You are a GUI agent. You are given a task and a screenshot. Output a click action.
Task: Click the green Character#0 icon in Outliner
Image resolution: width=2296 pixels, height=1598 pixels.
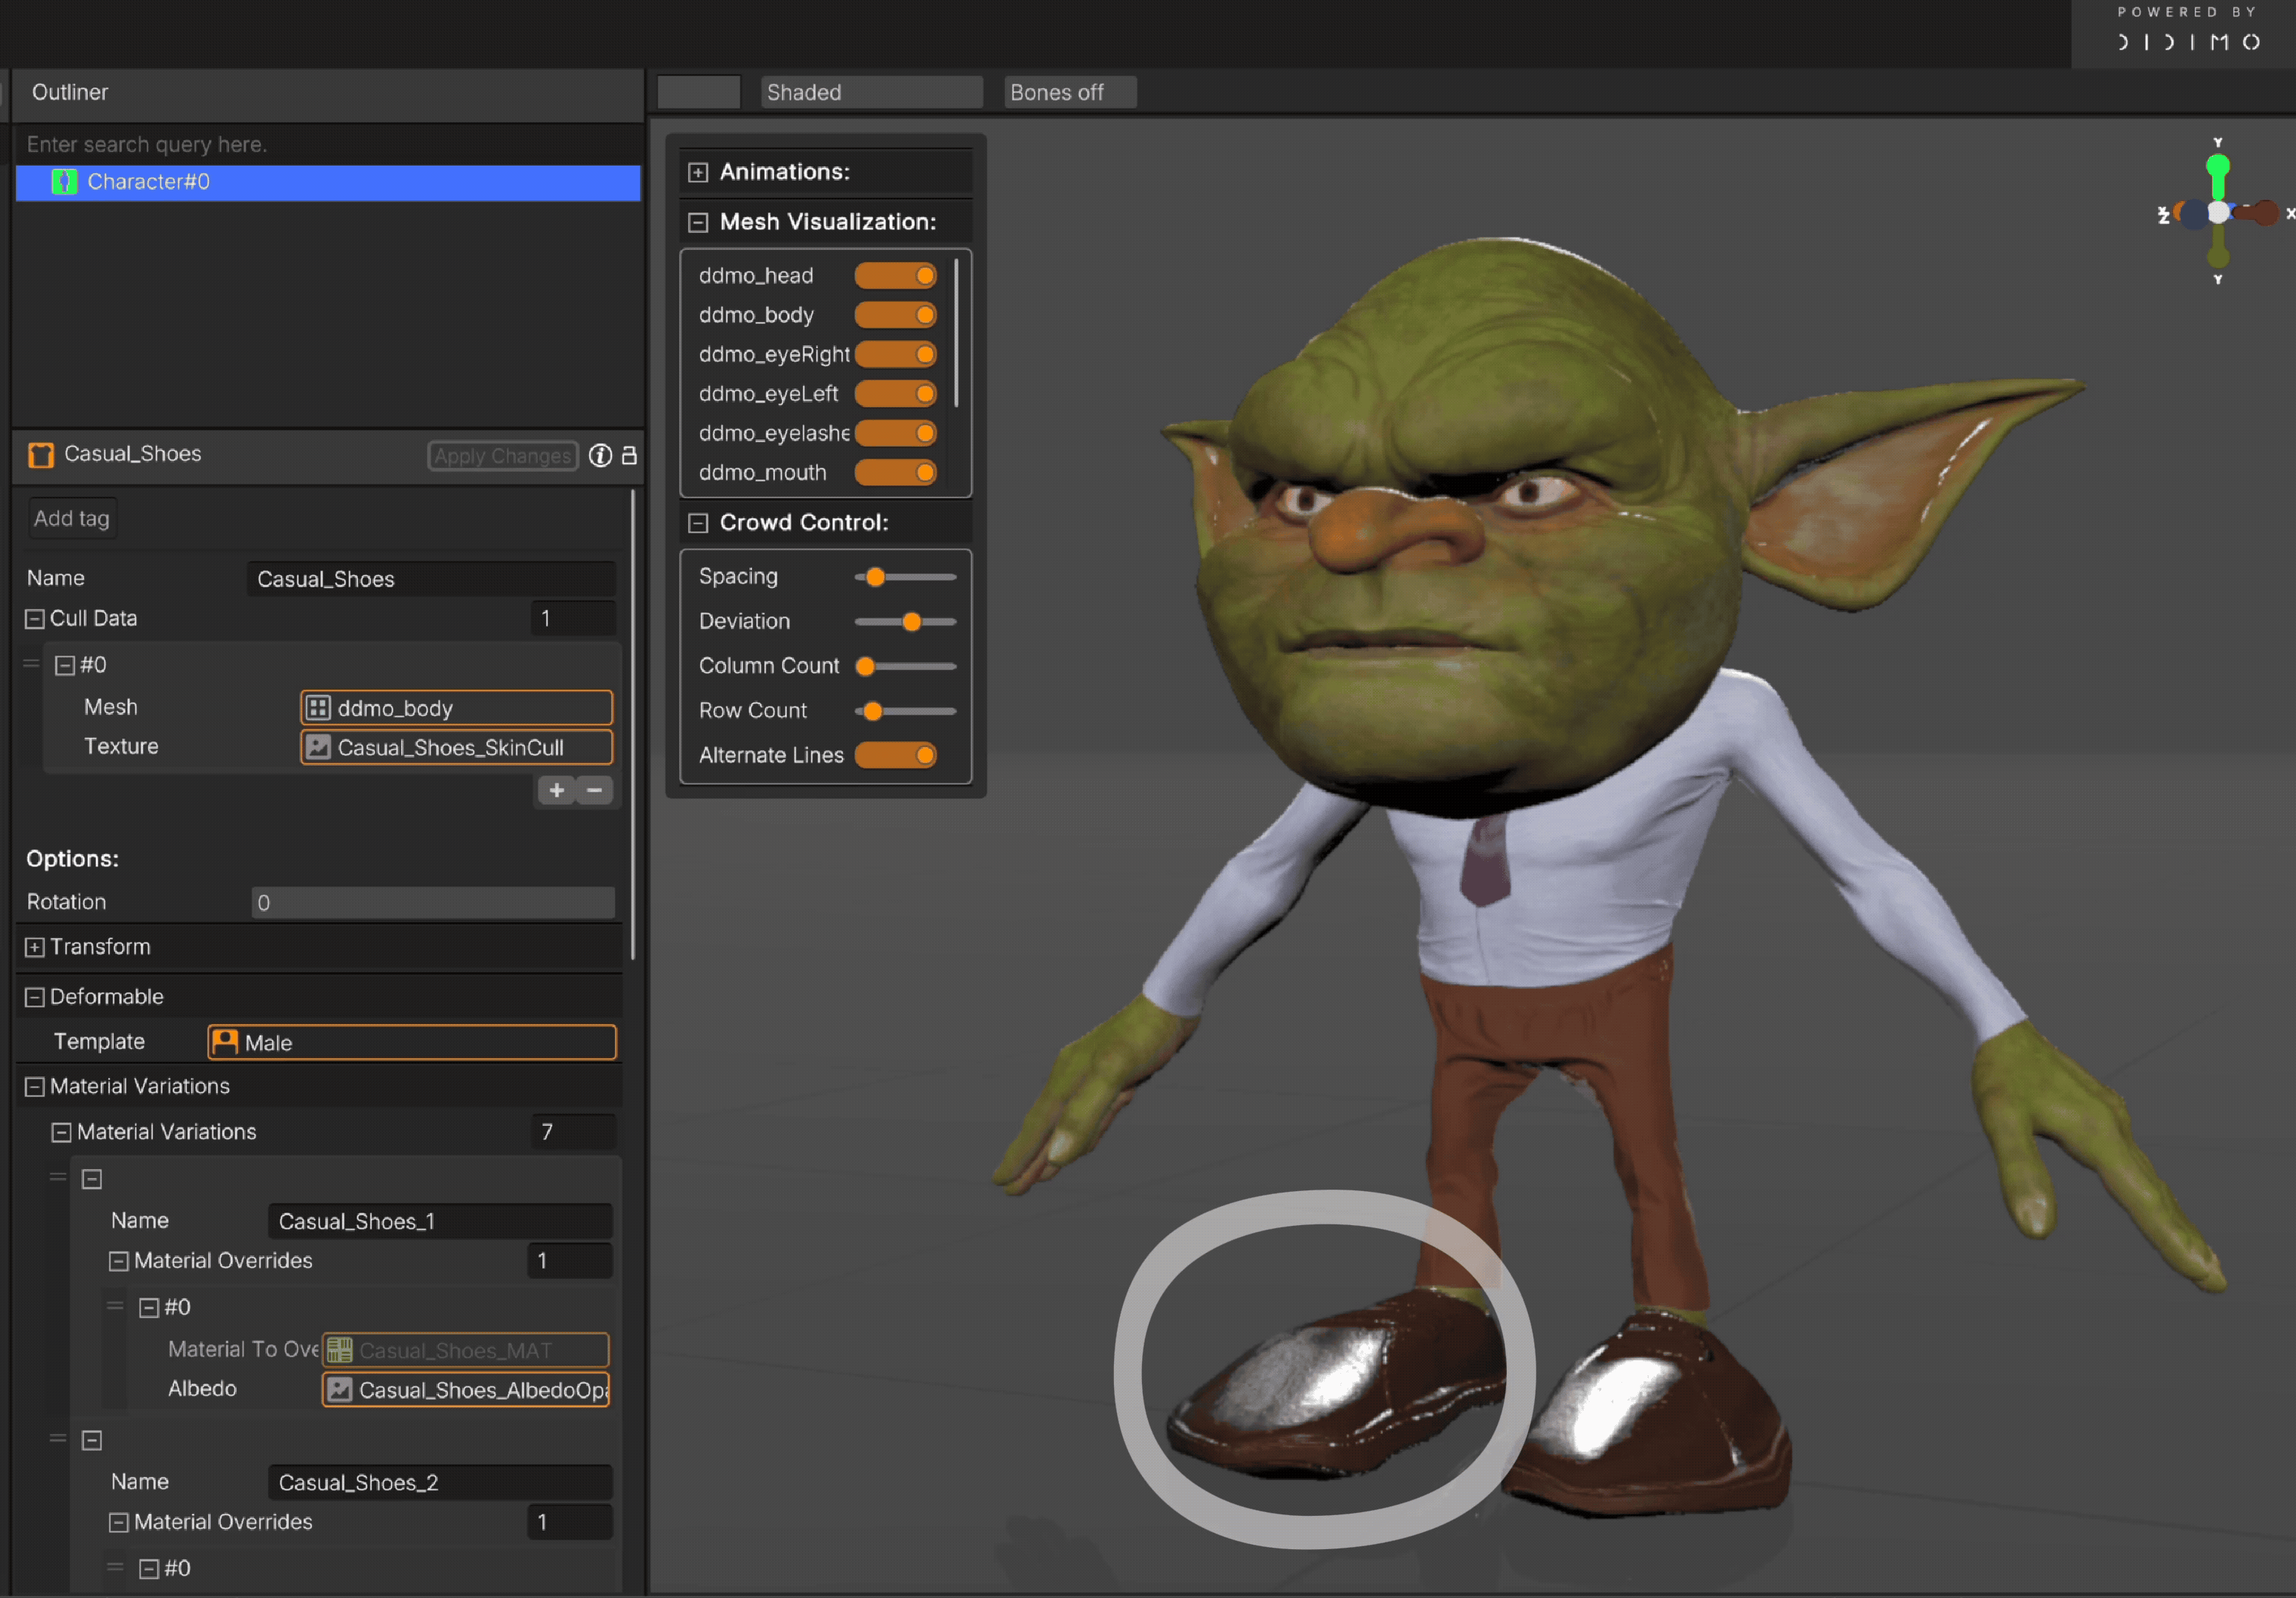(64, 182)
